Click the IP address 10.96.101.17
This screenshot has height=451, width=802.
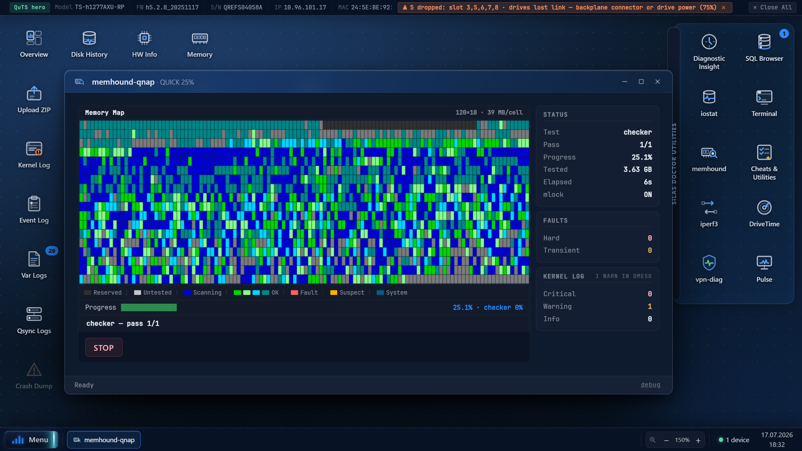click(305, 7)
